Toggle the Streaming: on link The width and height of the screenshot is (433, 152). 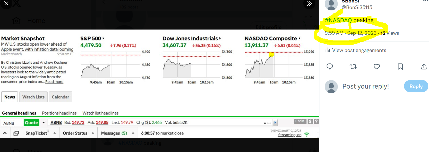(290, 135)
